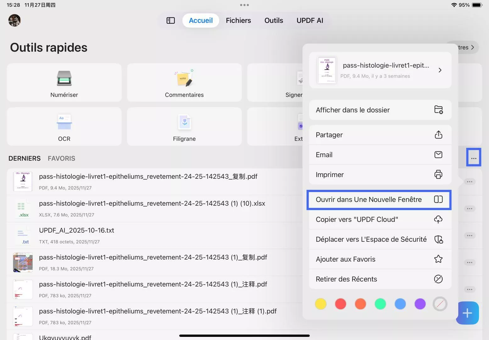This screenshot has height=340, width=489.
Task: Open the Numériser scanner tool
Action: (x=64, y=82)
